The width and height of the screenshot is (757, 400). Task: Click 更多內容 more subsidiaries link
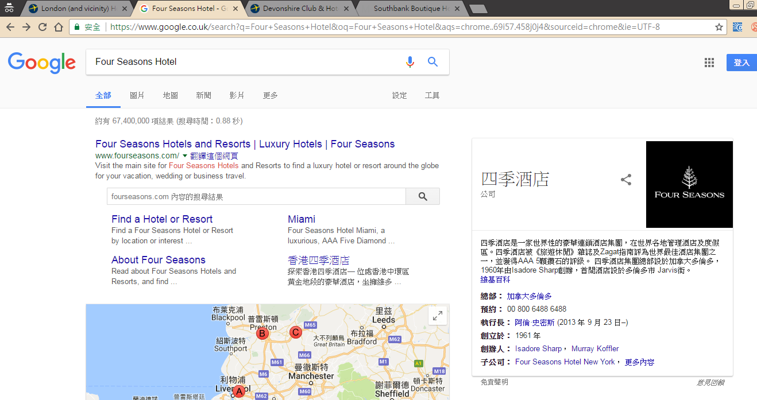pos(640,362)
